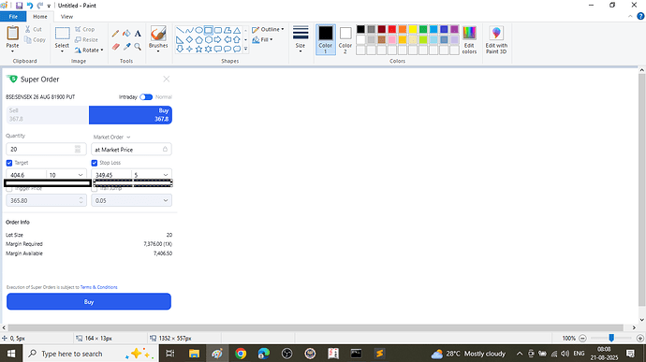Image resolution: width=646 pixels, height=362 pixels.
Task: Select the Fill with color bucket tool
Action: (126, 34)
